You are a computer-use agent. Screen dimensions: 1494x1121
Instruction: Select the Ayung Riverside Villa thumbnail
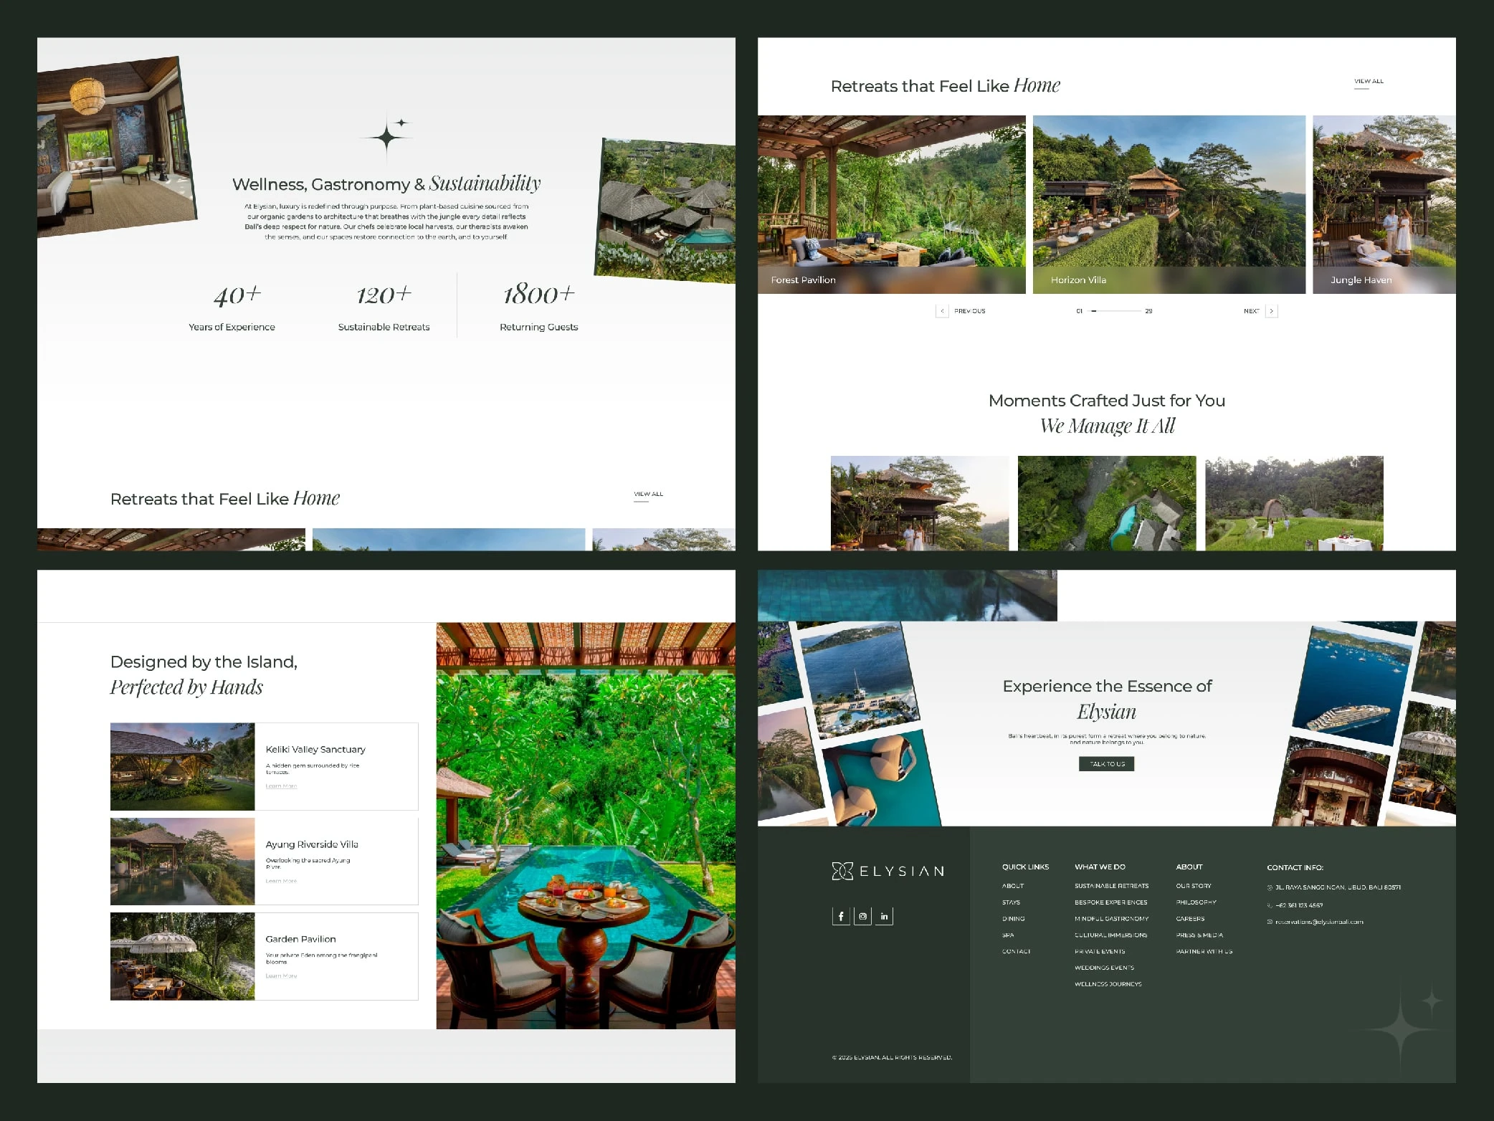[182, 862]
